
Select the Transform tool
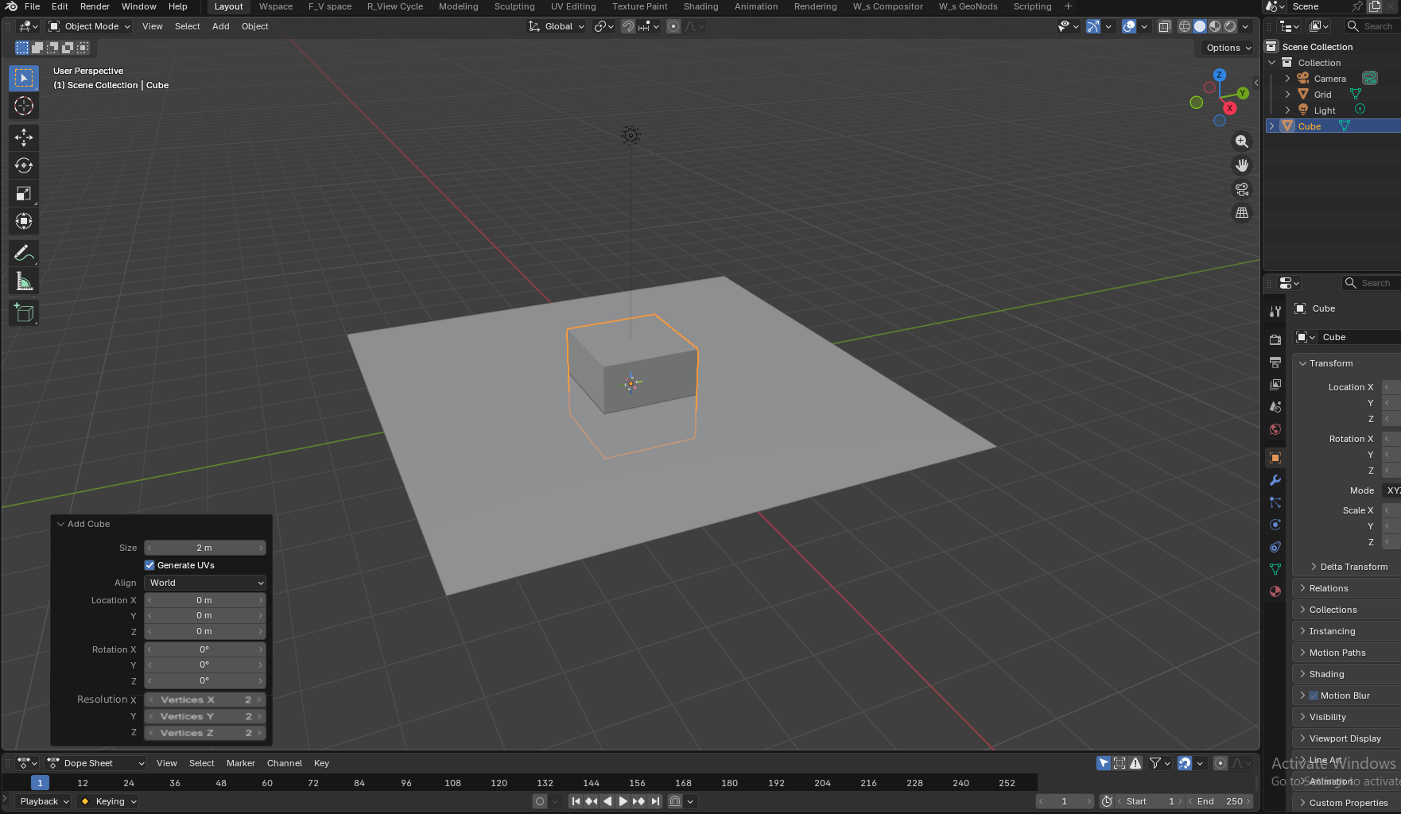24,221
